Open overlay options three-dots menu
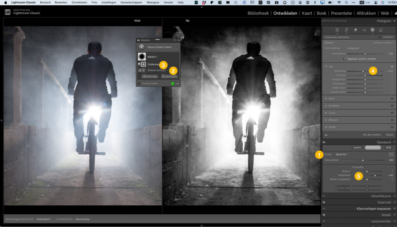Screen dimensions: 397x227 tap(178, 84)
